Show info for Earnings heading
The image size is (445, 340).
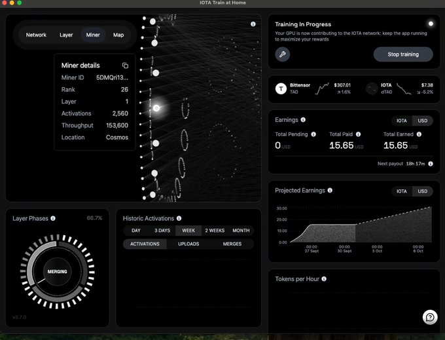pos(303,120)
